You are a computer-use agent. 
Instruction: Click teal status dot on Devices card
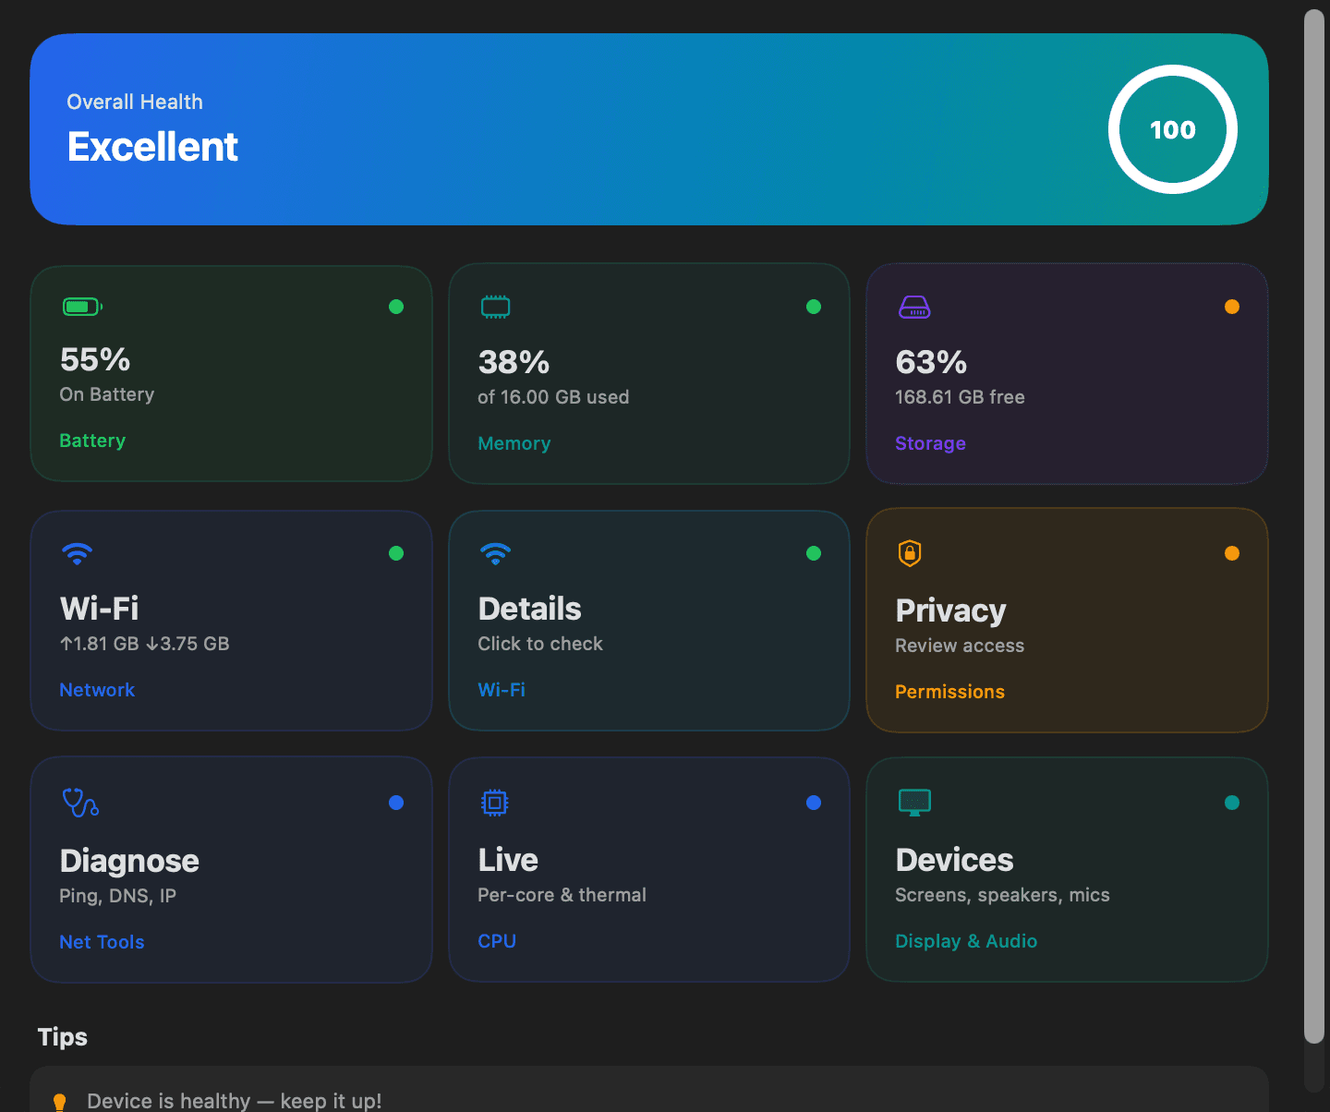(x=1232, y=803)
